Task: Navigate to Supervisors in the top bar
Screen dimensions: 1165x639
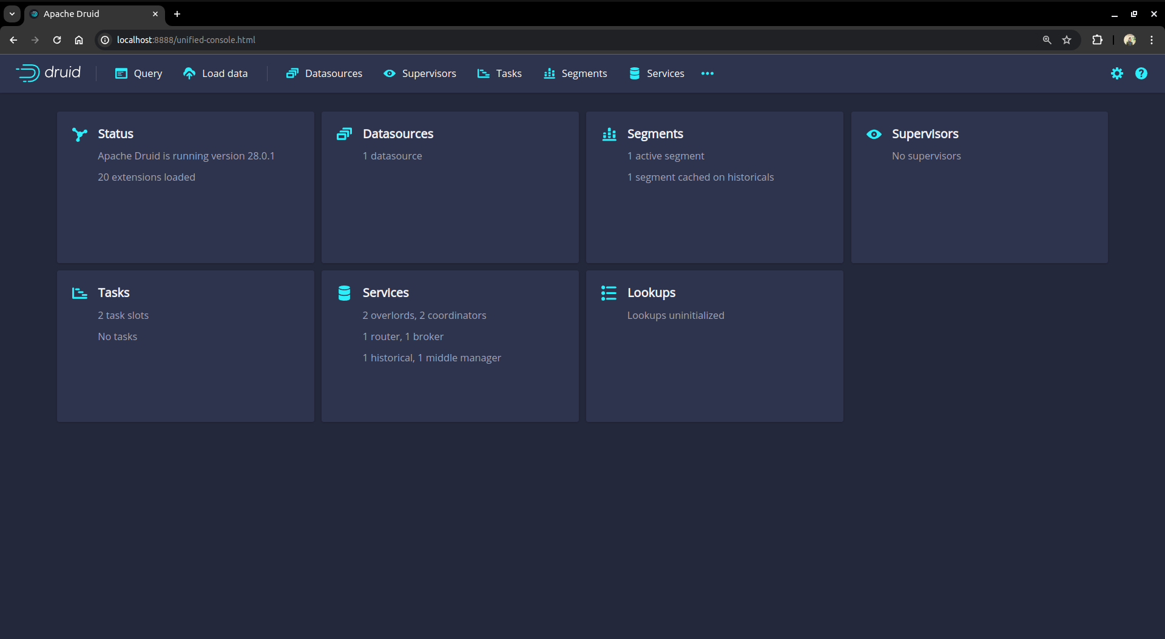Action: [x=420, y=73]
